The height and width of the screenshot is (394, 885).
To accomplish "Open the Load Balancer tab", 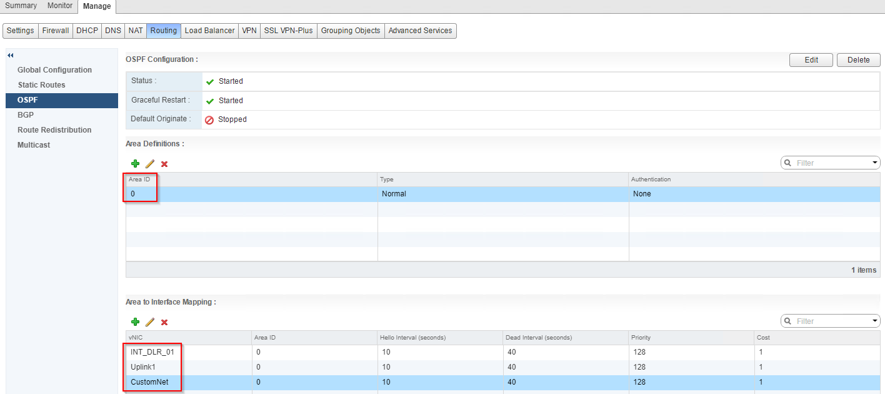I will coord(210,31).
